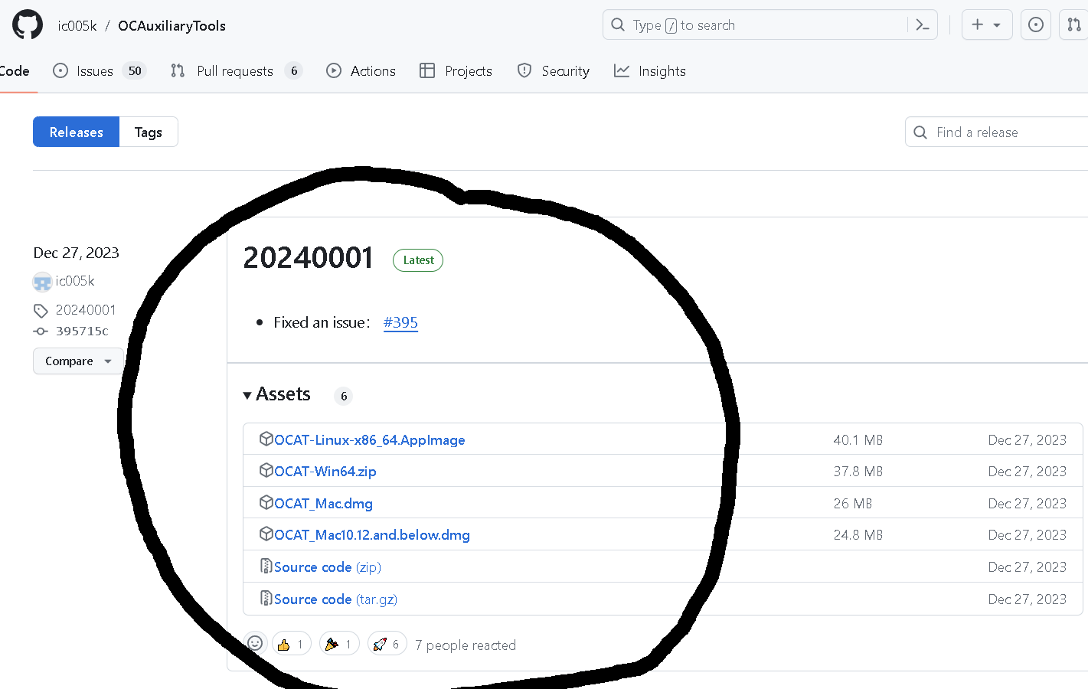This screenshot has height=689, width=1088.
Task: Download OCAT-Linux-x86_64.AppImage
Action: tap(370, 440)
